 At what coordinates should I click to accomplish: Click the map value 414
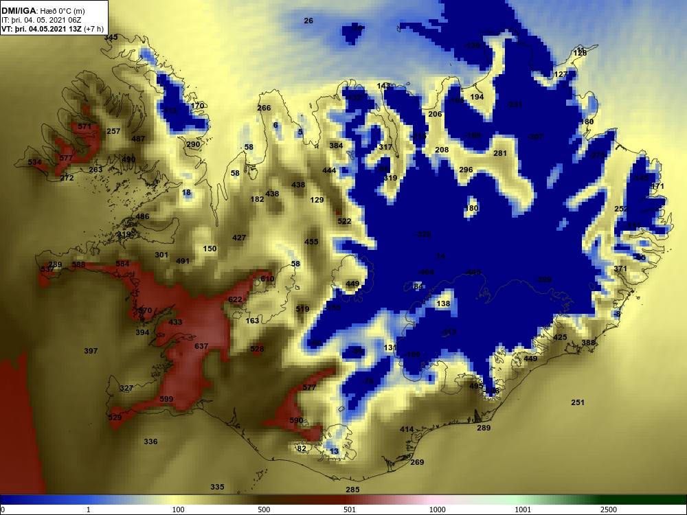[407, 430]
